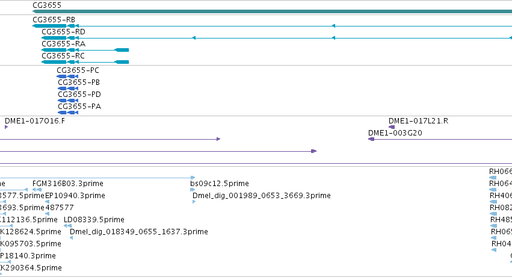Open the FGM316B03.3prime EST label
The width and height of the screenshot is (512, 277).
tap(68, 184)
